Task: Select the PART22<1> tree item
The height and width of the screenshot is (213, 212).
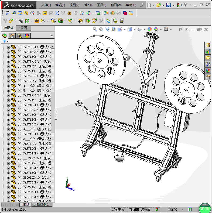Action: (30, 197)
